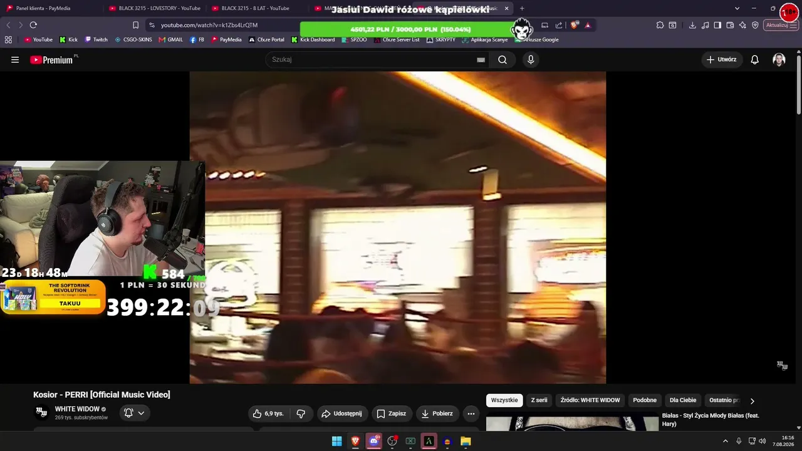The image size is (802, 451).
Task: Open taskbar clock showing 16:16
Action: (x=783, y=441)
